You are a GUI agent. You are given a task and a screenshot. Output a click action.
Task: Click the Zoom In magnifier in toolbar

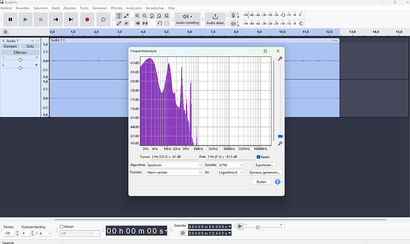pos(137,16)
